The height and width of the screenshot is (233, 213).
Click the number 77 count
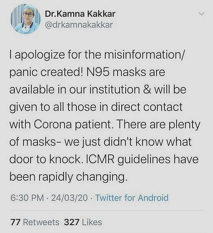(15, 222)
